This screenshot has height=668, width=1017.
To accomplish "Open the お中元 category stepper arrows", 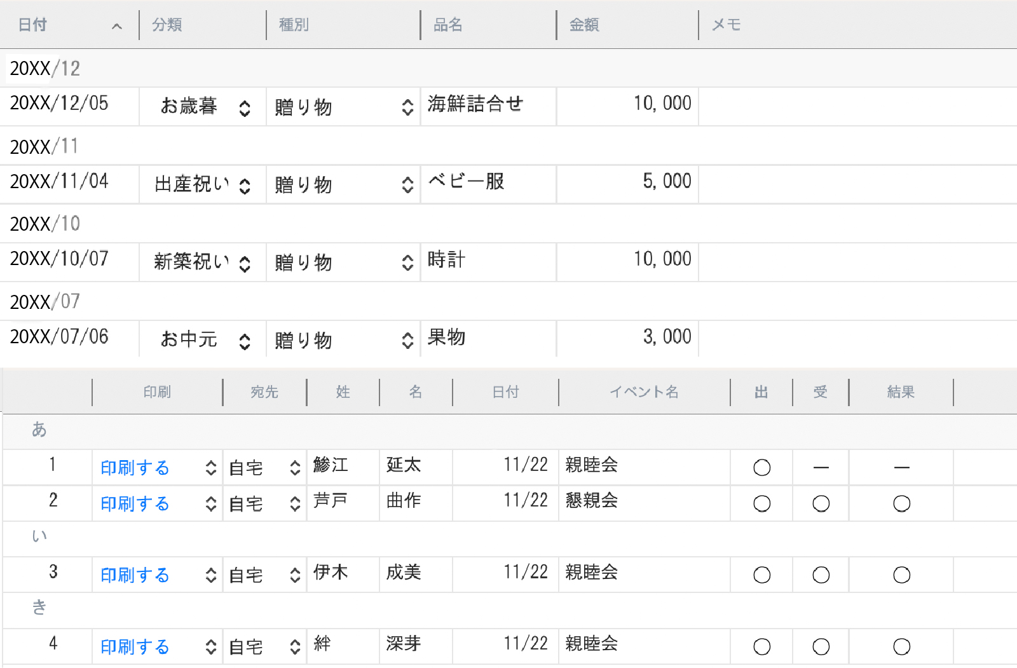I will coord(245,341).
